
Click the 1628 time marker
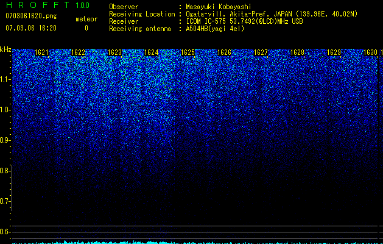(x=298, y=52)
